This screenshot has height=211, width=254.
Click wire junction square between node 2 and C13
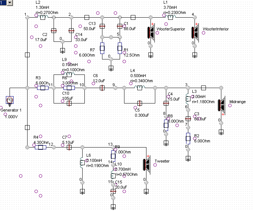pos(87,17)
